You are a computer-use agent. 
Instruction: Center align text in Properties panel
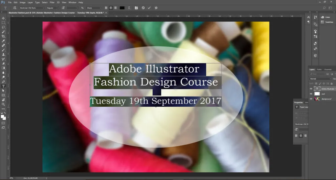tap(301, 135)
